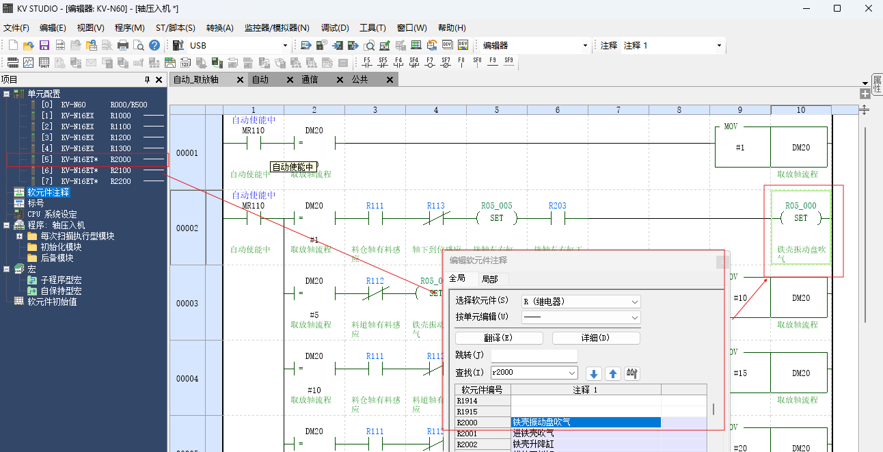Click the Save project floppy disk icon
The width and height of the screenshot is (883, 452).
44,46
